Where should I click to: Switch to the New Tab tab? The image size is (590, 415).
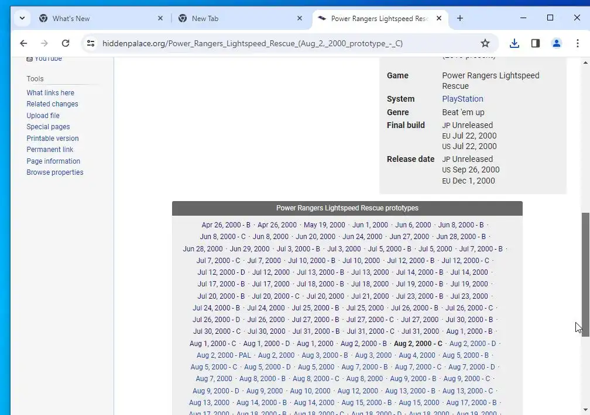[x=240, y=19]
